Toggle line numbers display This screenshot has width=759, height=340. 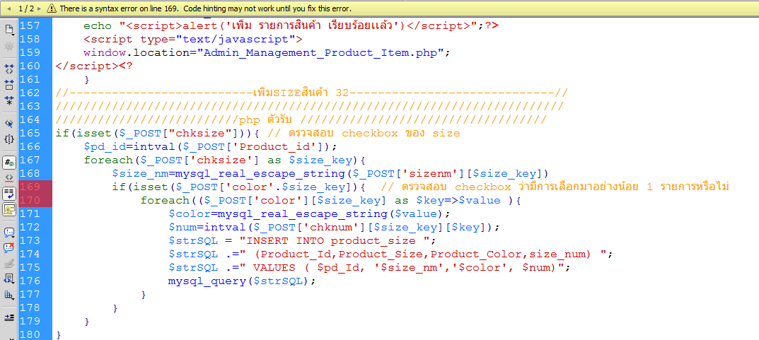[9, 162]
